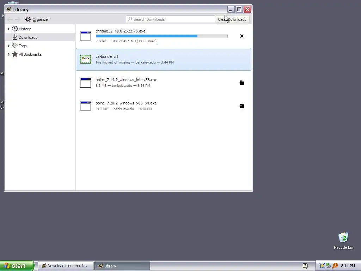361x271 pixels.
Task: Click the ca-bundle.crt certificate icon
Action: pyautogui.click(x=86, y=59)
